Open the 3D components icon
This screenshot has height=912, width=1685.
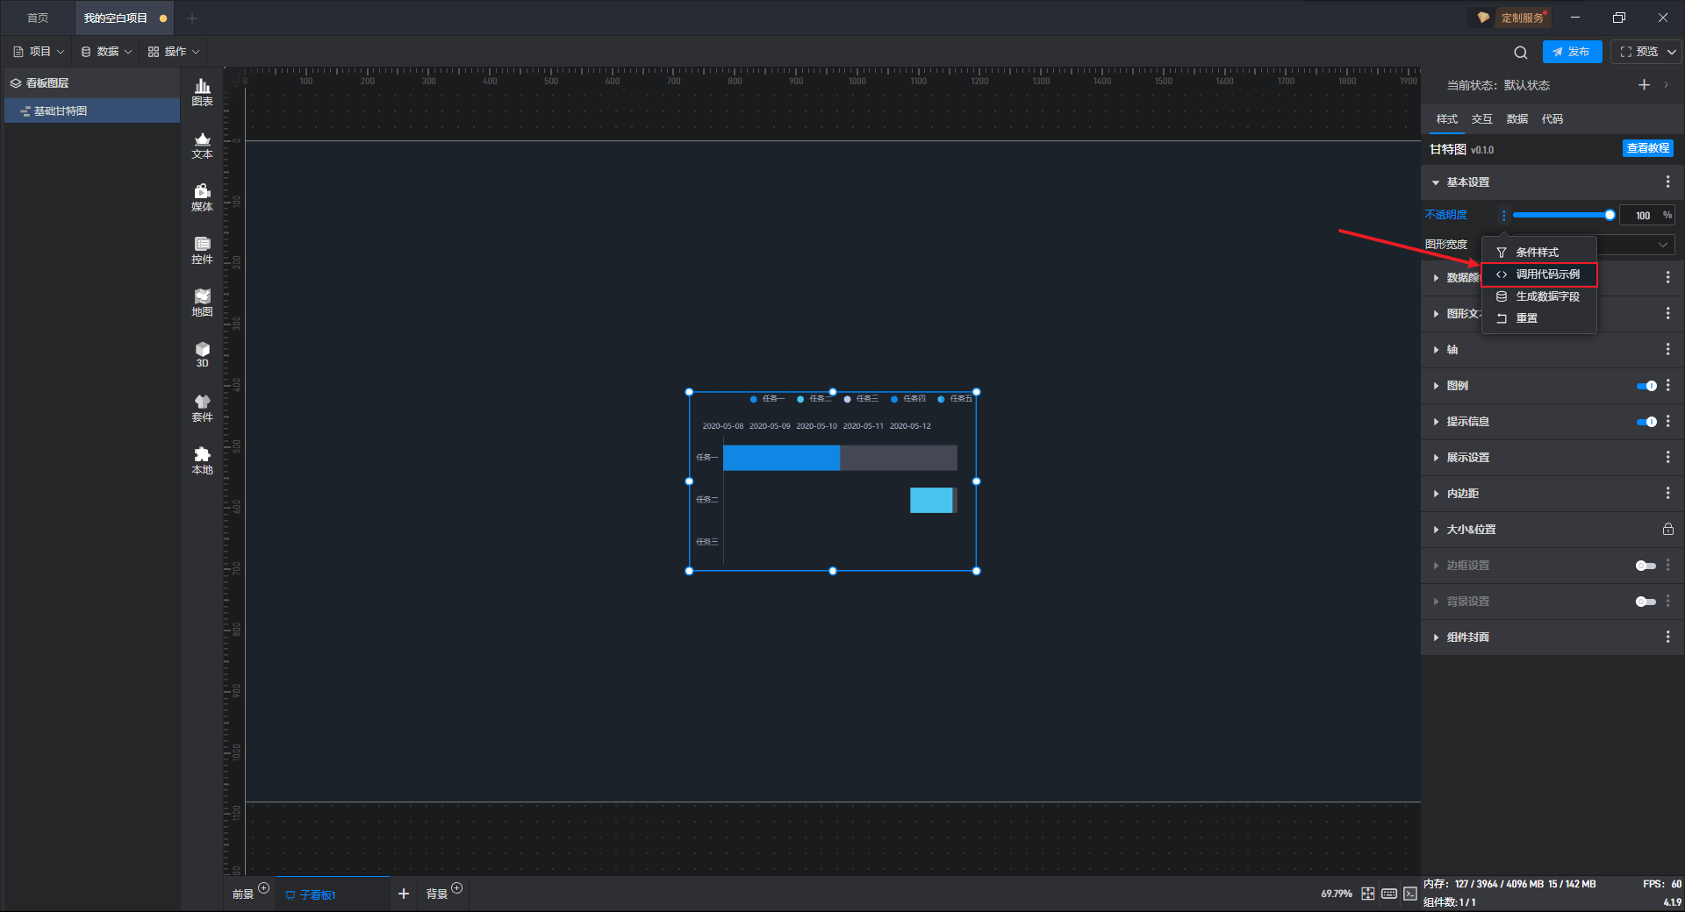[x=202, y=354]
